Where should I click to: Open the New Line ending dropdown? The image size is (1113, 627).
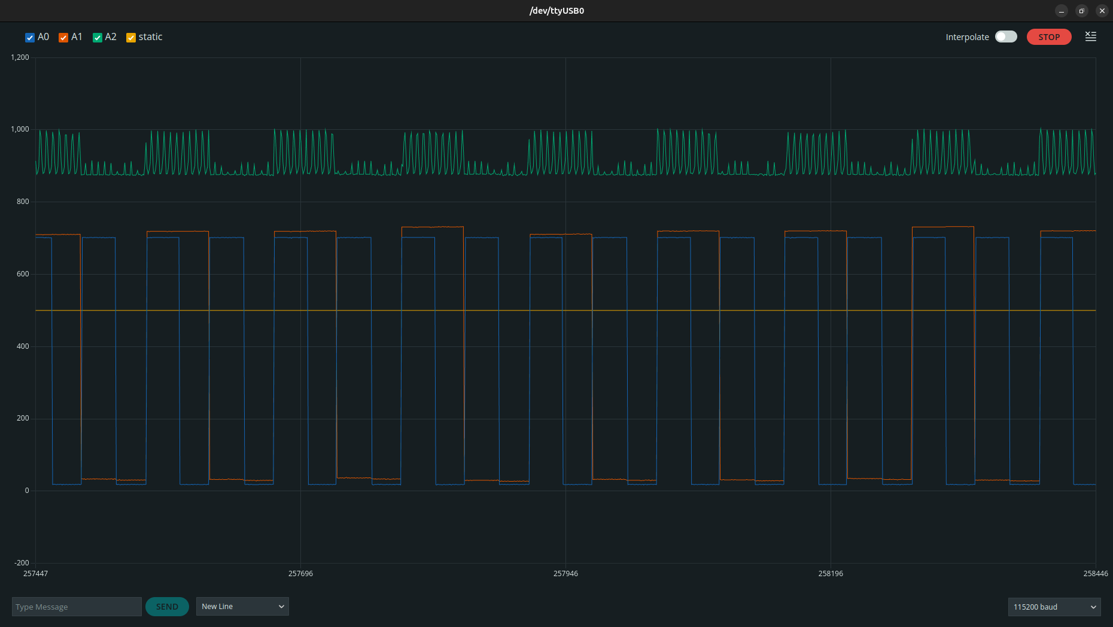tap(242, 607)
